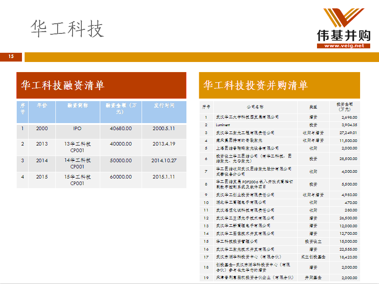This screenshot has width=379, height=284.
Task: Click the row 6 投资设立华工团结公司 name
Action: pos(254,159)
